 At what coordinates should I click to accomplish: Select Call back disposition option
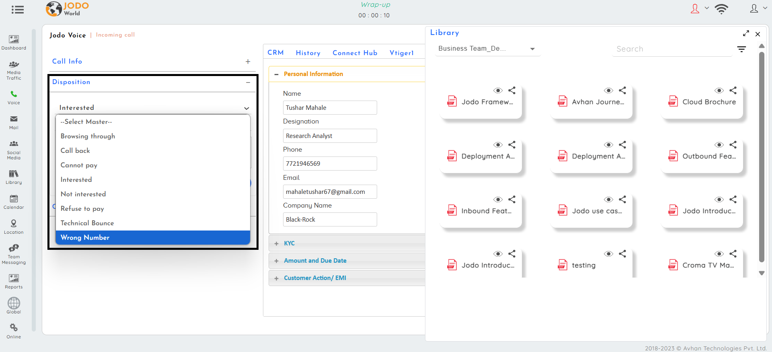pyautogui.click(x=153, y=151)
